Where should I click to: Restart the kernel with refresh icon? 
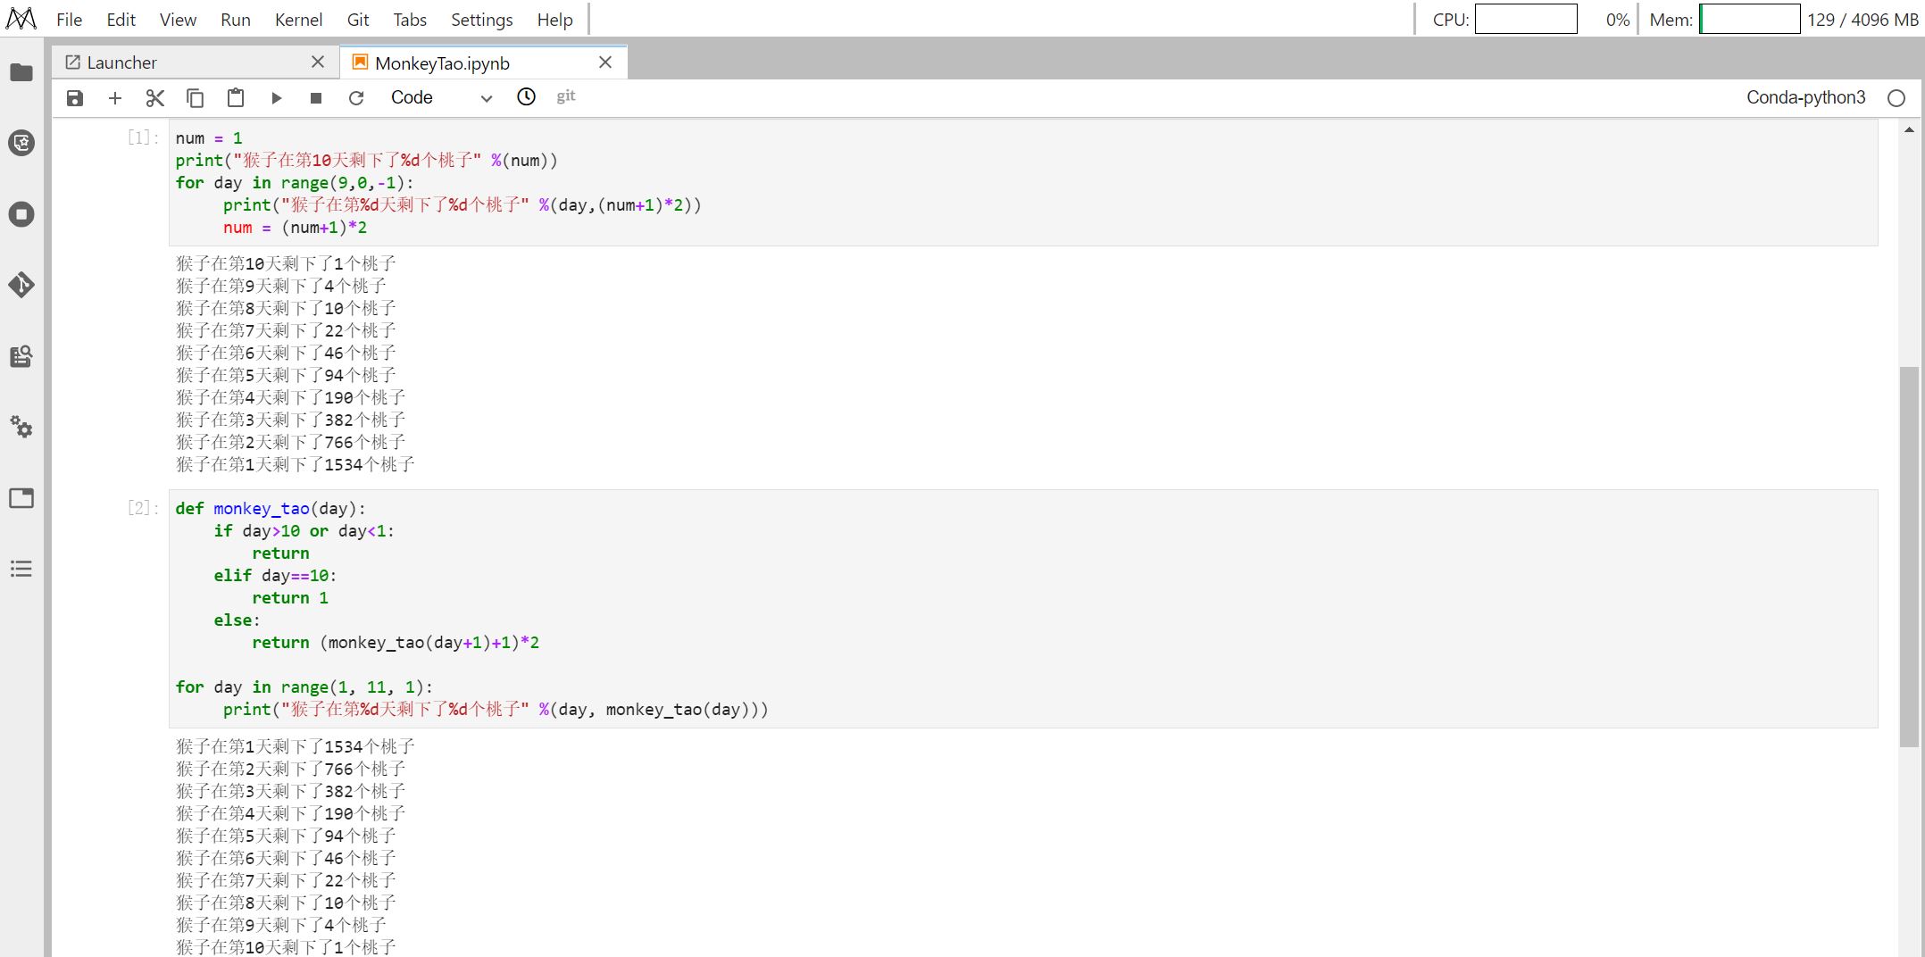[356, 98]
